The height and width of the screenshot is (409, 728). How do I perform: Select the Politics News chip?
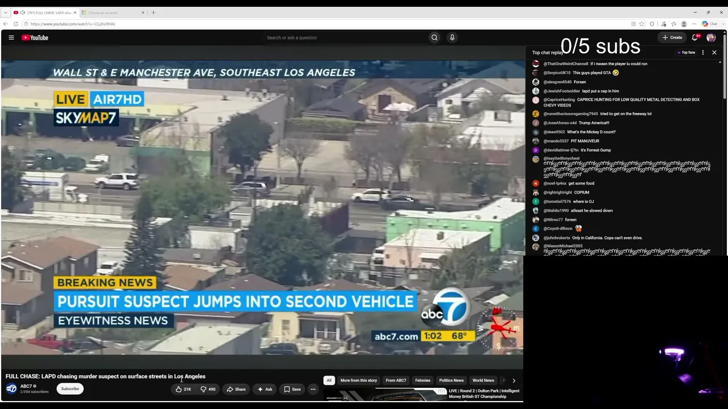point(452,381)
